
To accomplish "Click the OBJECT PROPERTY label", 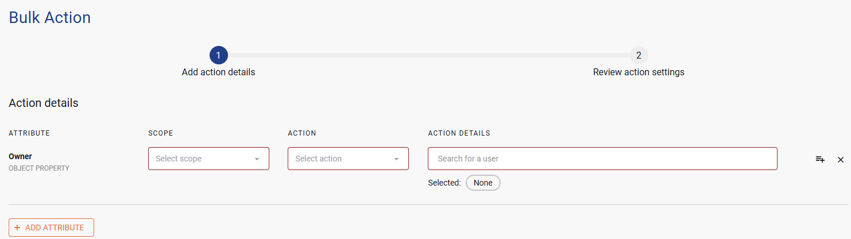I will click(x=39, y=168).
